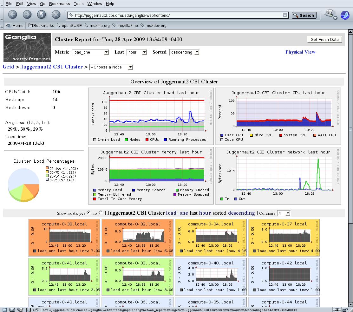This screenshot has height=312, width=353.
Task: Click the orange 75-100 pie legend swatch
Action: tap(47, 168)
